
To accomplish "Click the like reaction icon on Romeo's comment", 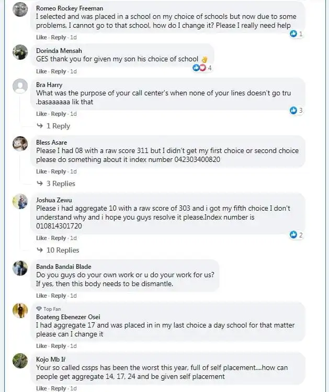I will [294, 34].
